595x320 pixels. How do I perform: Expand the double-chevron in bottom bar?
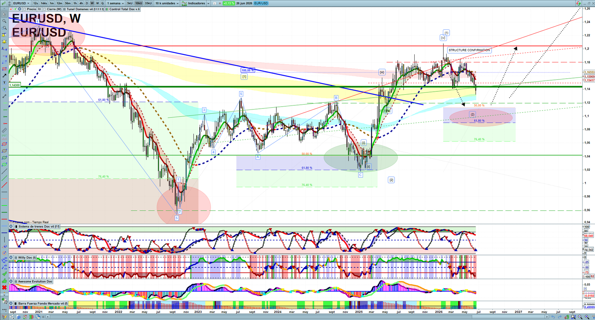click(x=43, y=317)
